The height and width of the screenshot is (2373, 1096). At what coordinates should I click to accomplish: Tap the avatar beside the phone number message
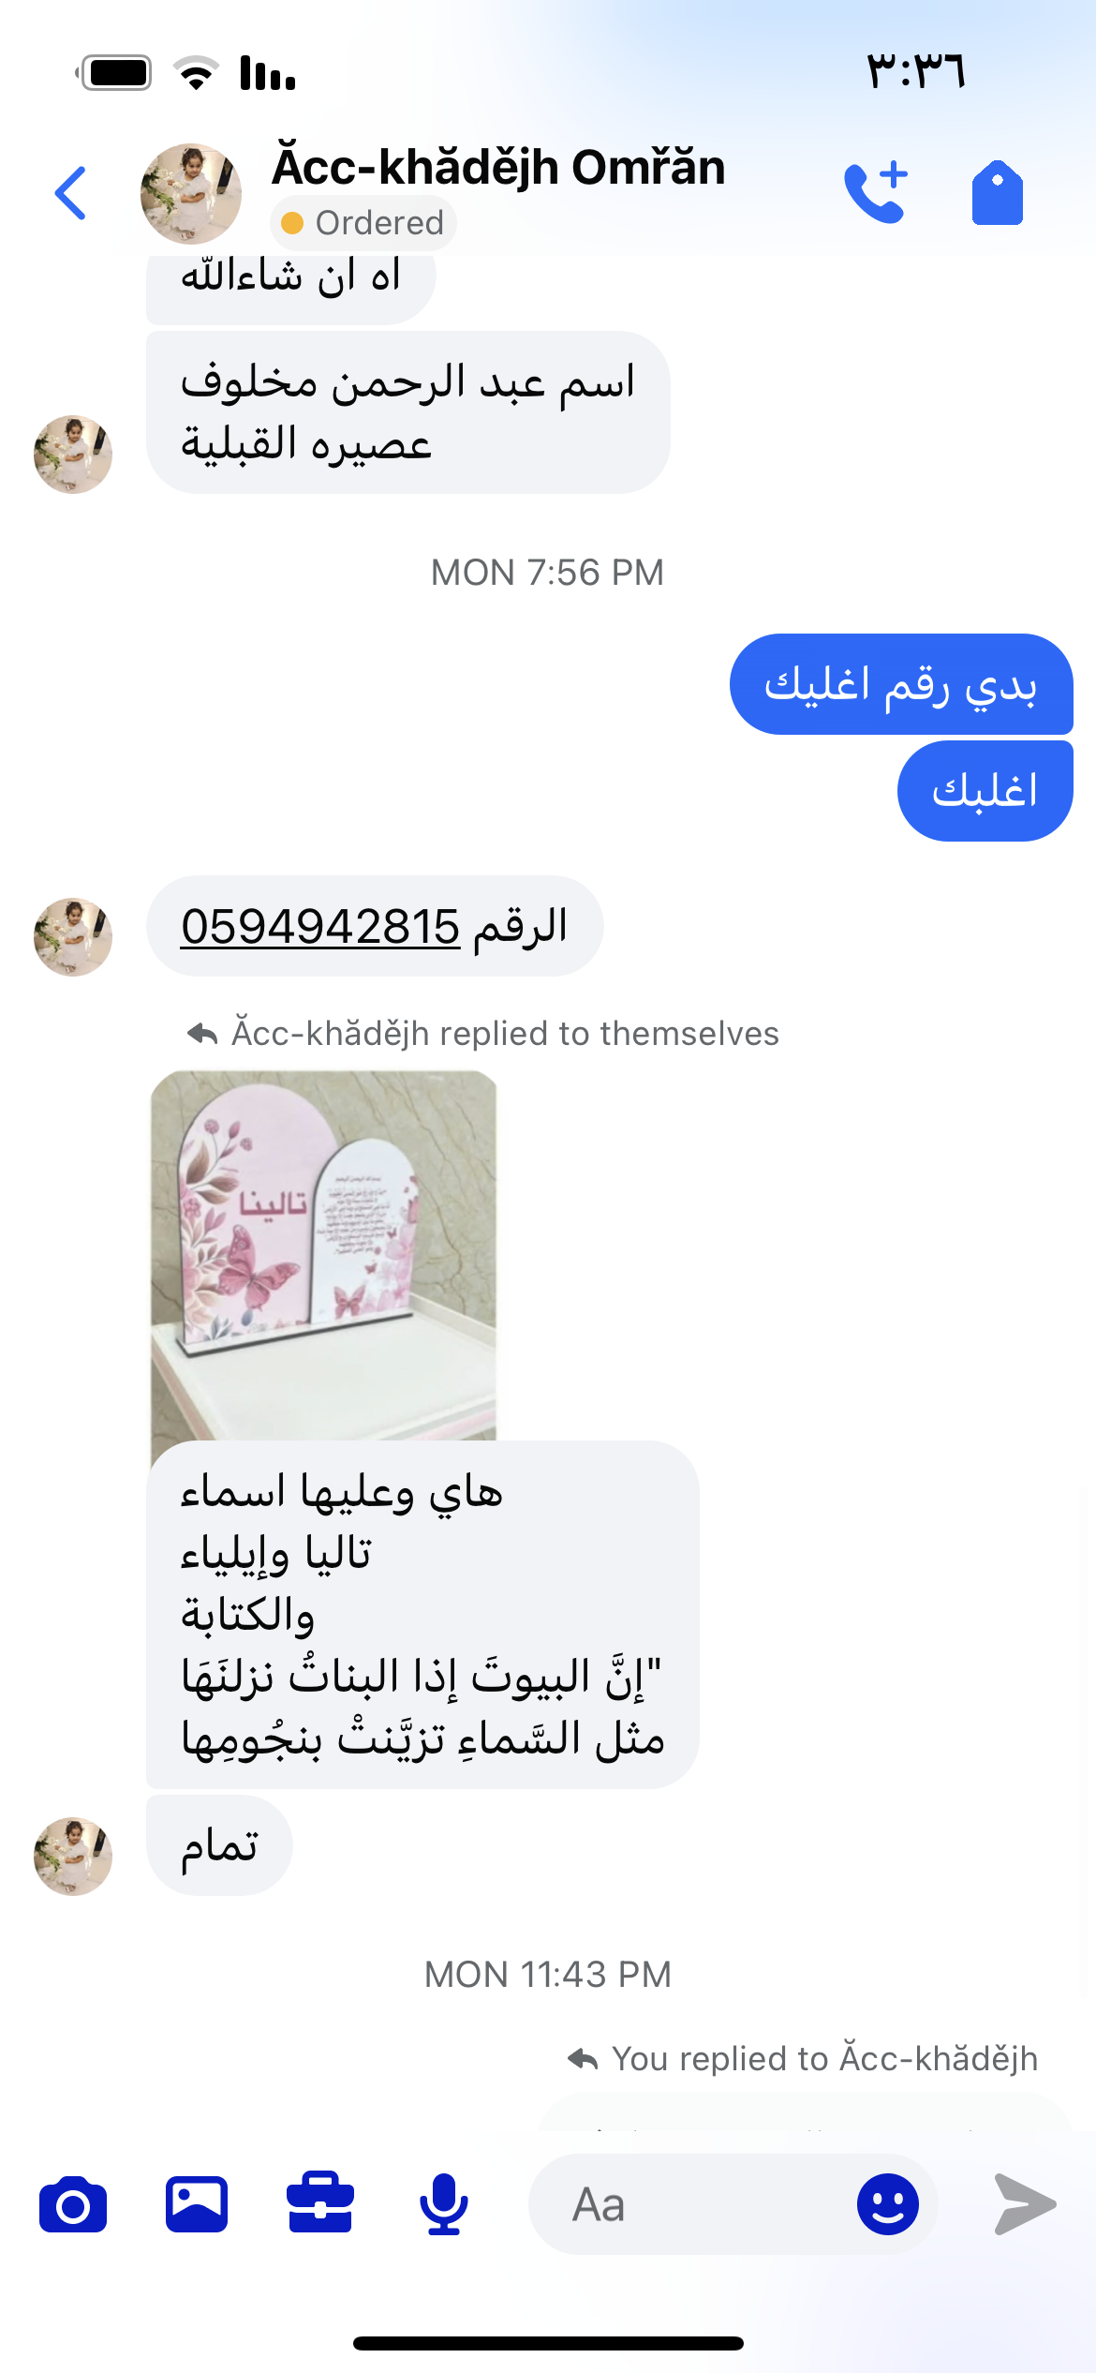click(73, 937)
